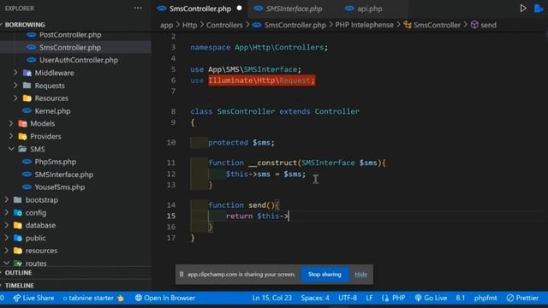Switch to the SmsController.php tab
This screenshot has height=308, width=548.
pos(200,9)
